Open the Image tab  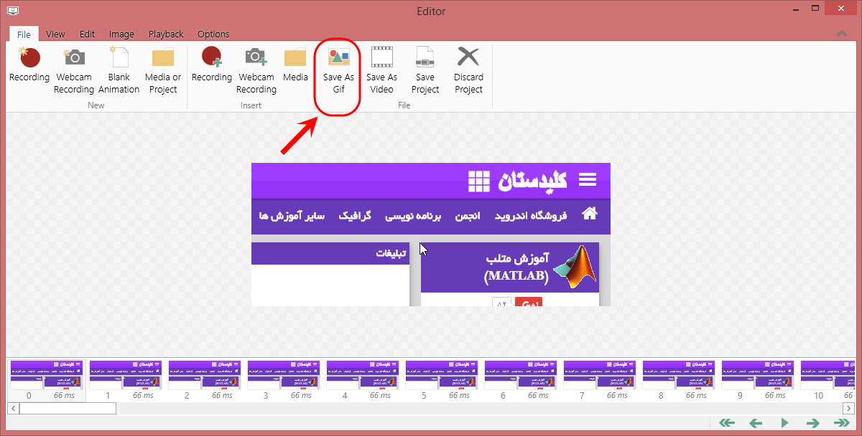[121, 34]
